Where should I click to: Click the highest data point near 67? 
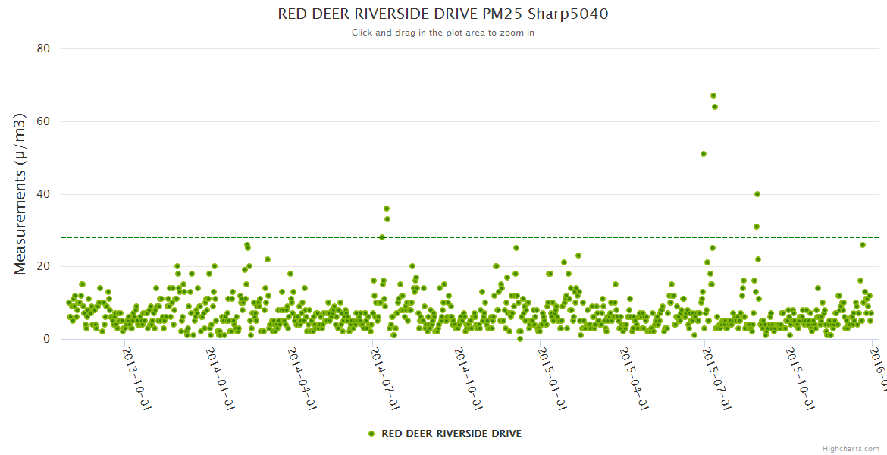(713, 96)
